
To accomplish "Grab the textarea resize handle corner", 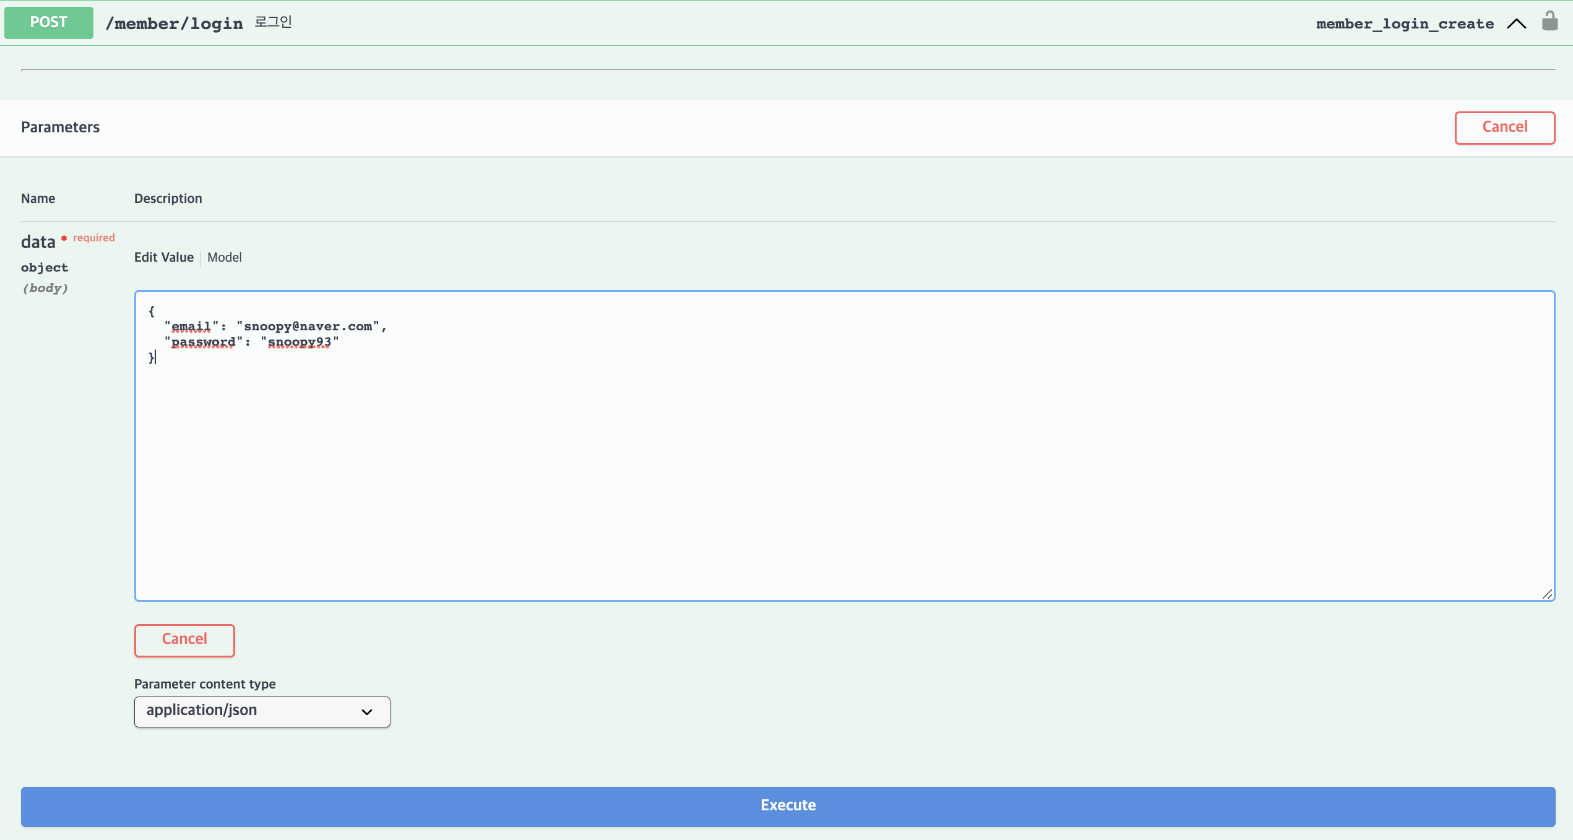I will click(1547, 594).
